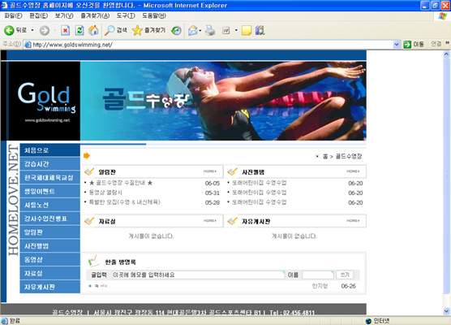
Task: Expand the Back button history dropdown arrow
Action: [x=32, y=30]
